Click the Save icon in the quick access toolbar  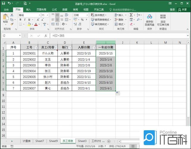pos(4,4)
